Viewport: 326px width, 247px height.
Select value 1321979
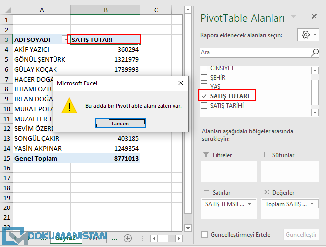(x=106, y=59)
